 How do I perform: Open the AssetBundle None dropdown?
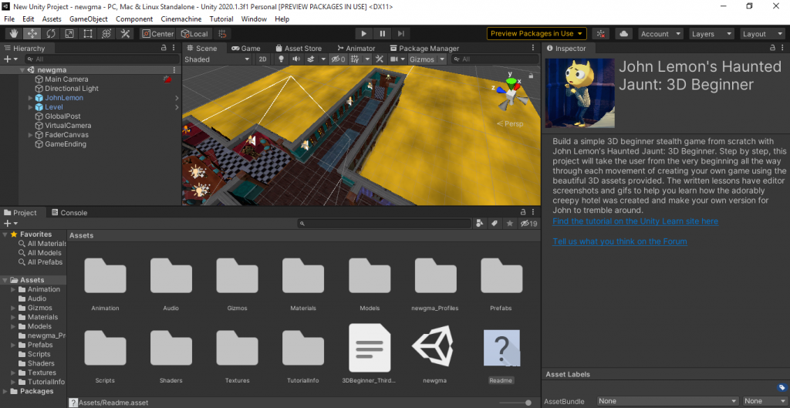coord(669,401)
